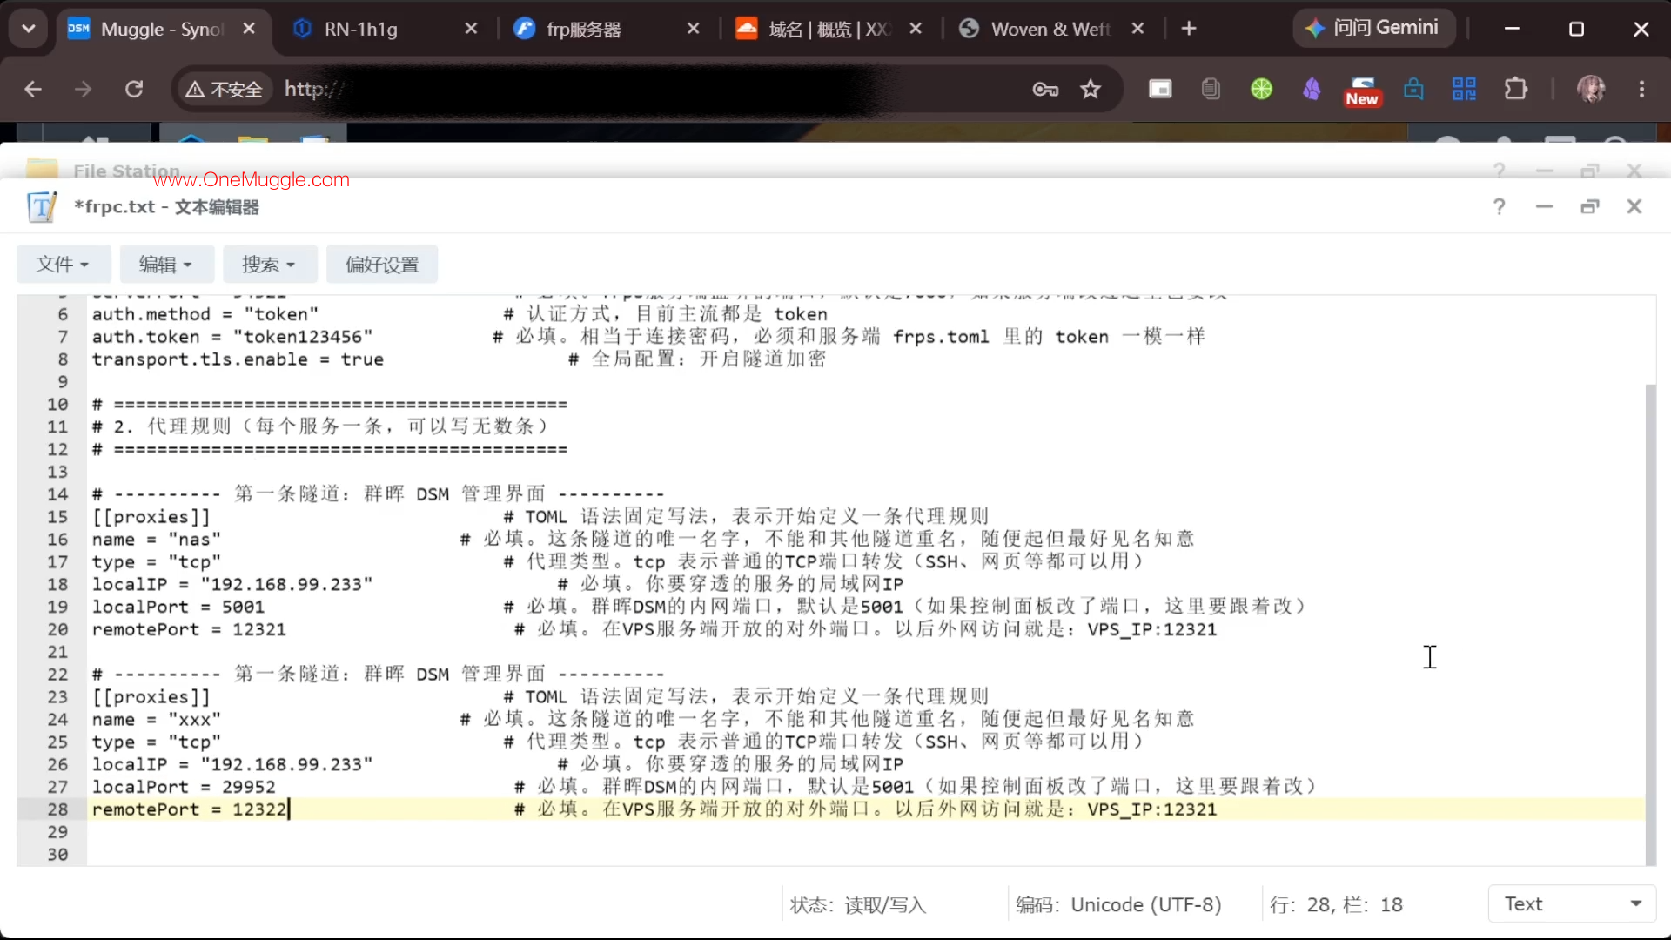Image resolution: width=1671 pixels, height=940 pixels.
Task: Click the first [[proxies]] line
Action: 151,517
